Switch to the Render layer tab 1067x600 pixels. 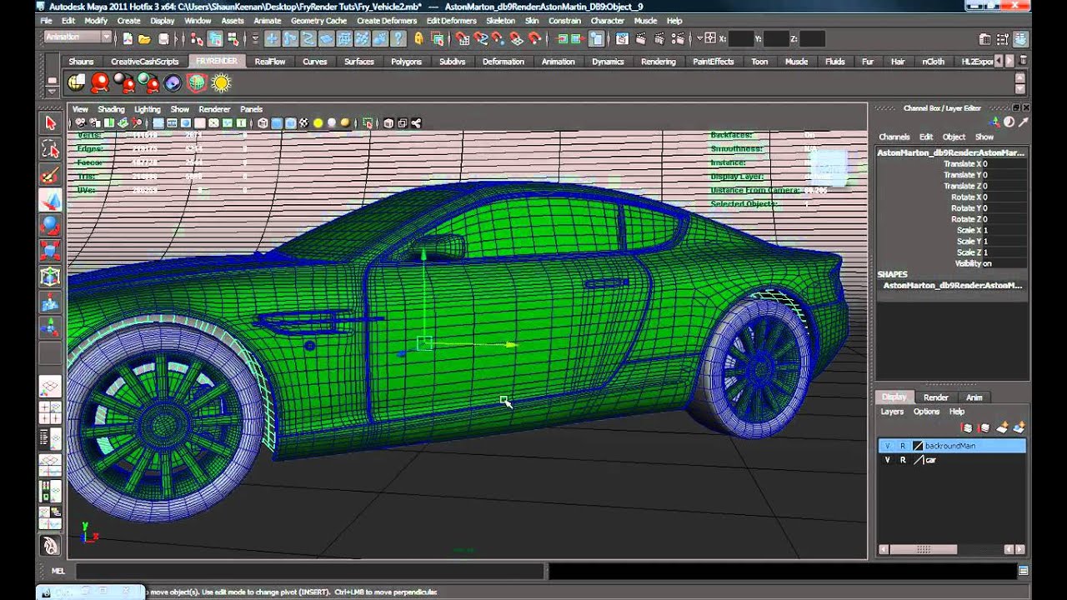point(935,397)
